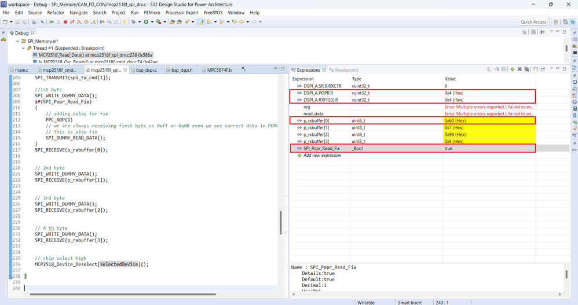Screen dimensions: 578x305
Task: Click the Smart Insert status bar entry
Action: (409, 303)
